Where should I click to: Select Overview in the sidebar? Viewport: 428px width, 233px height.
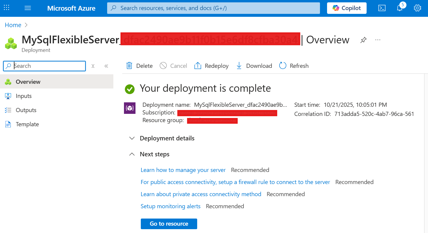57,82
